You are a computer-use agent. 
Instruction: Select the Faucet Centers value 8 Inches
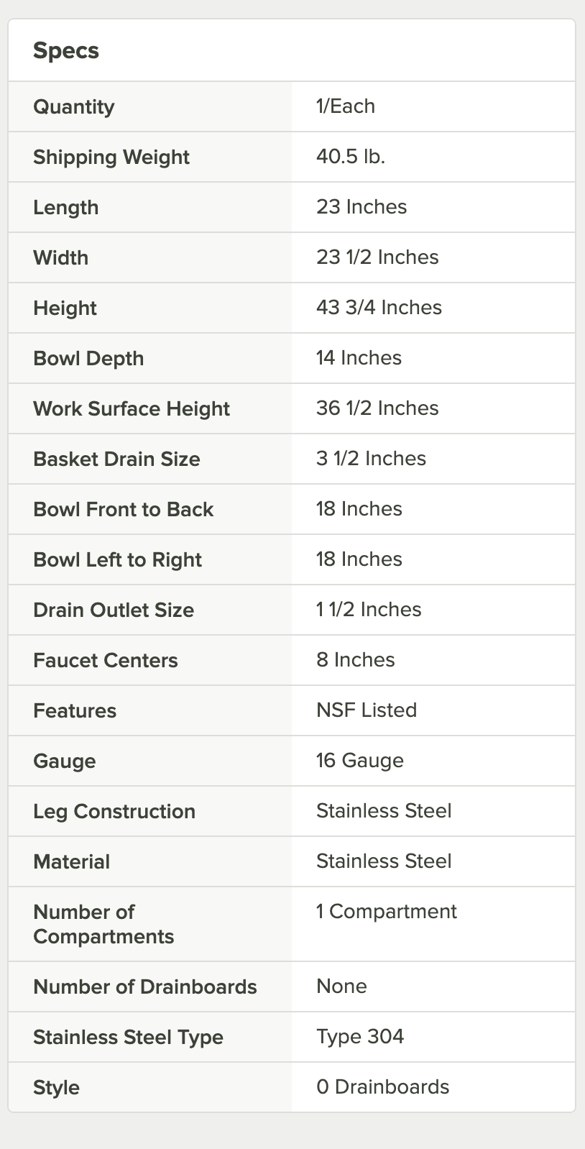356,660
